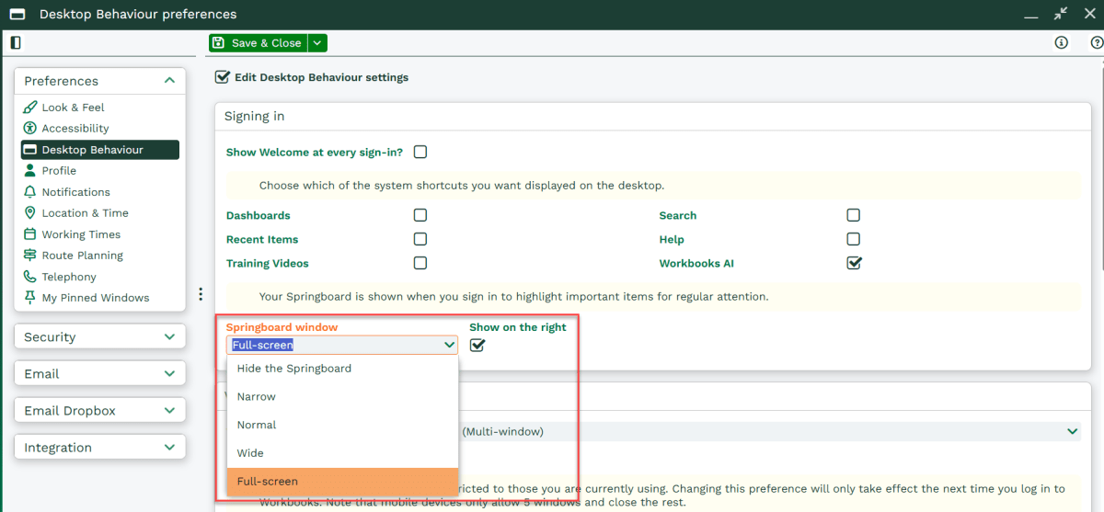
Task: Click the window icon in title bar
Action: click(17, 14)
